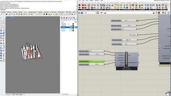Save document icon on Grasshopper canvas toolbar

click(82, 13)
